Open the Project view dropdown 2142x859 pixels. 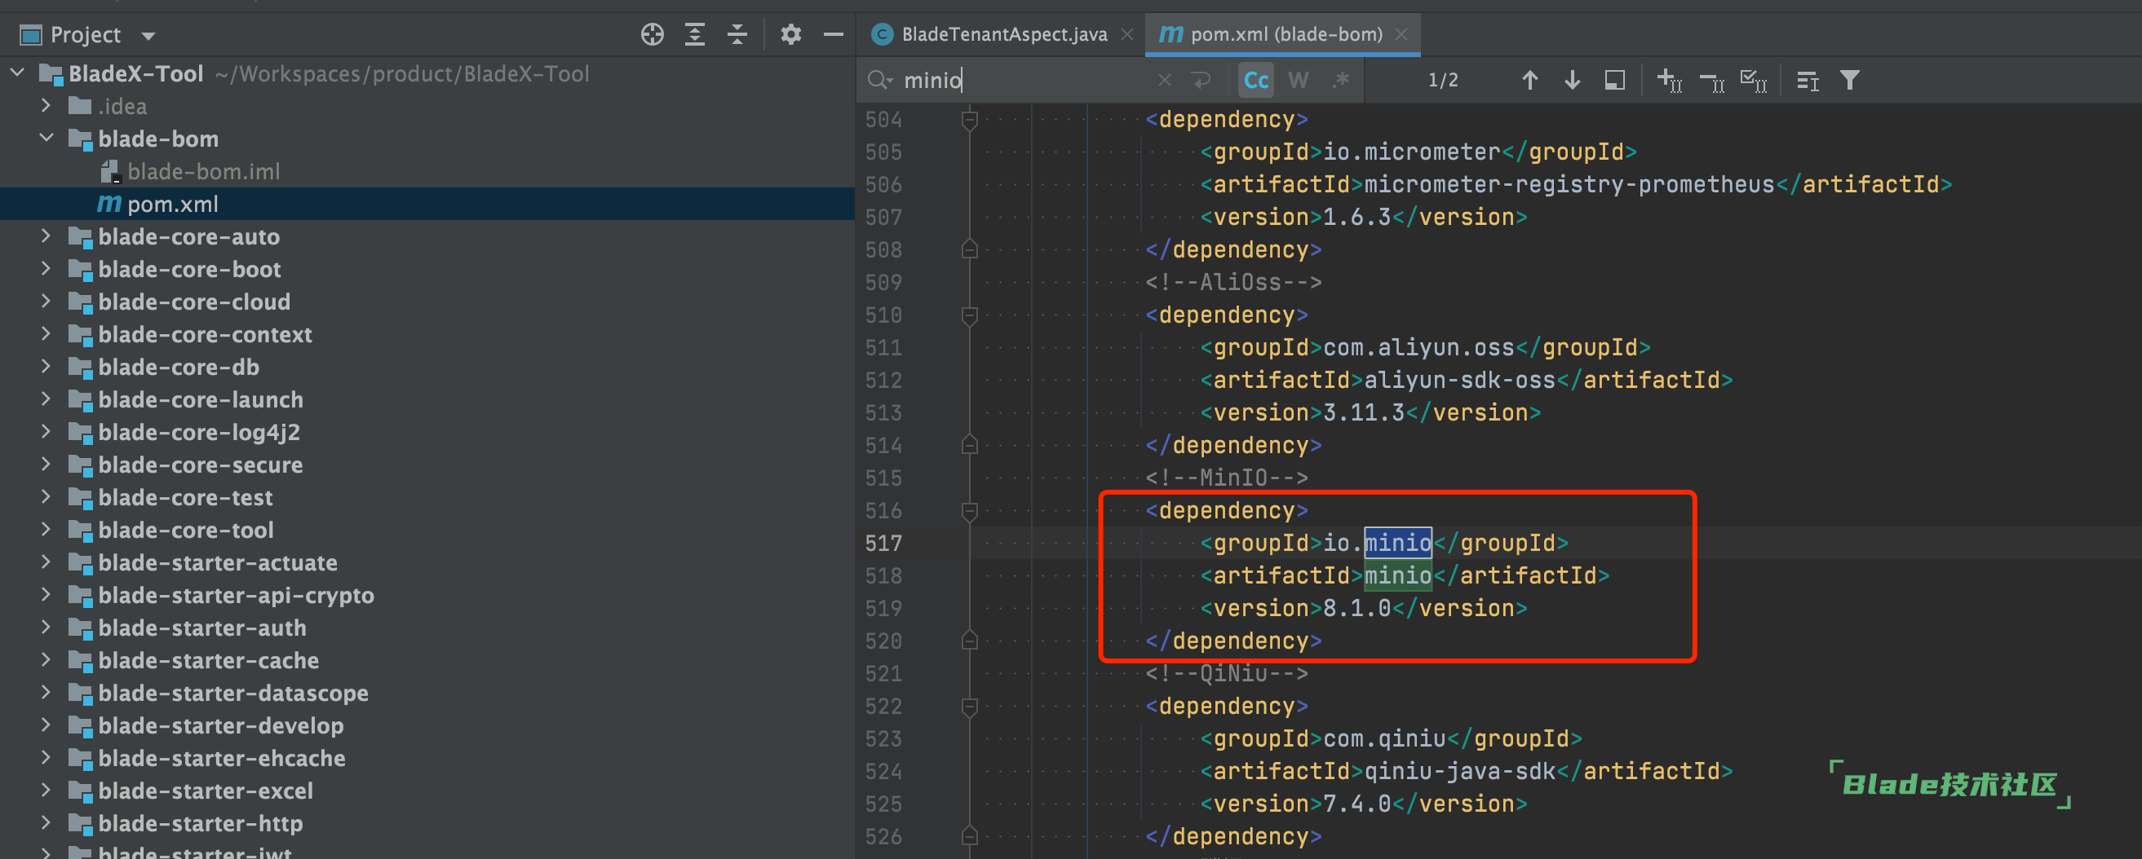coord(148,36)
